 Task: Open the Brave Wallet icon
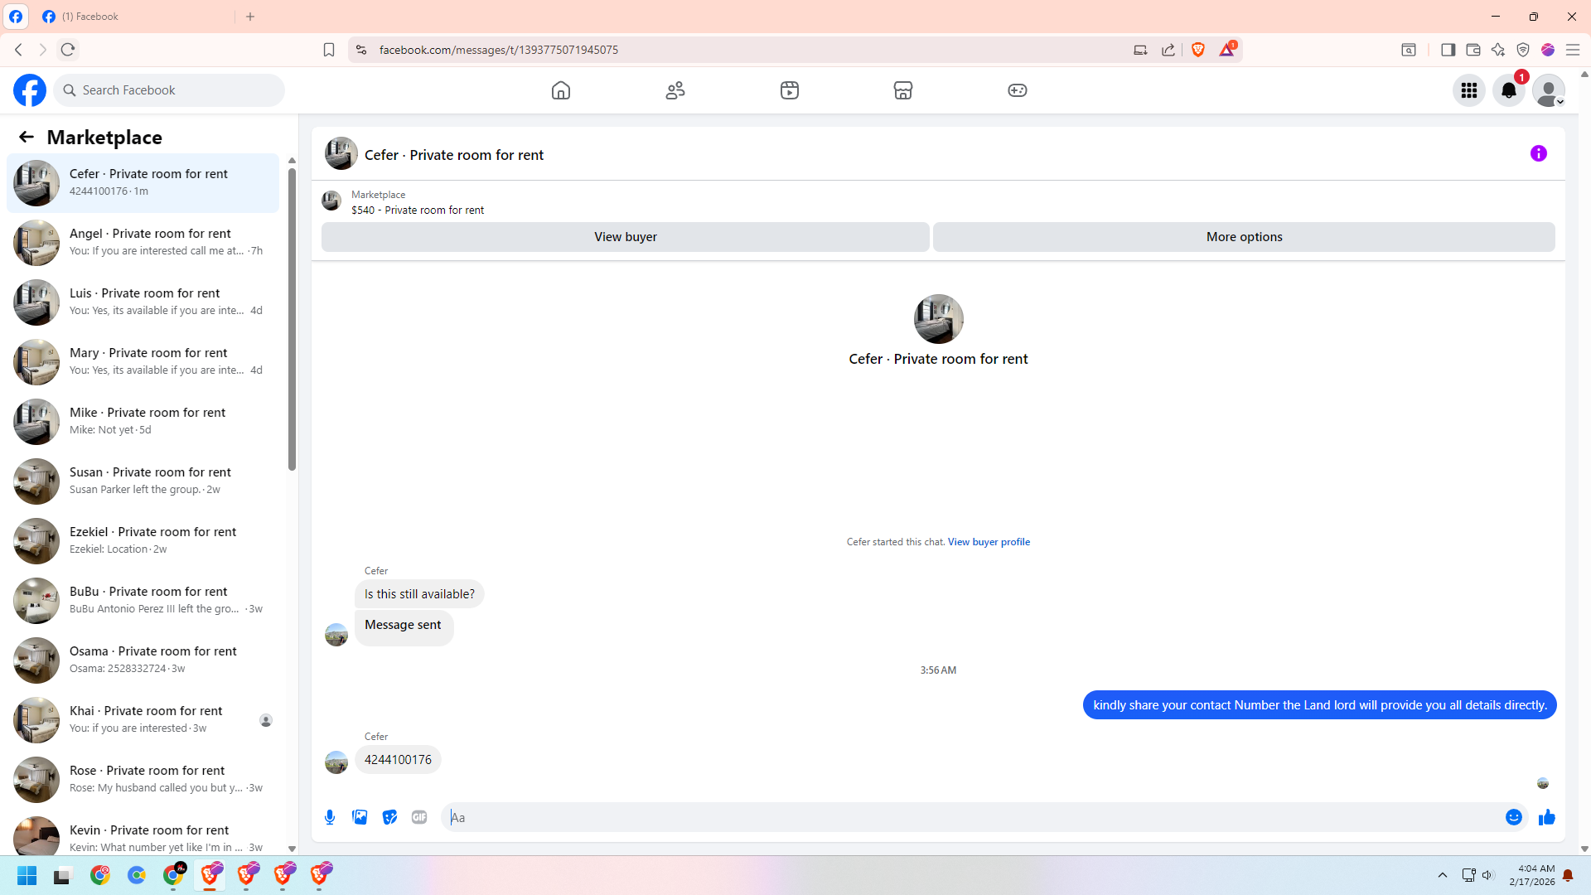pos(1473,50)
